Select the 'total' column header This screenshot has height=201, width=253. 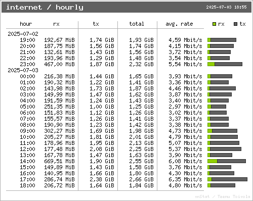[x=137, y=24]
